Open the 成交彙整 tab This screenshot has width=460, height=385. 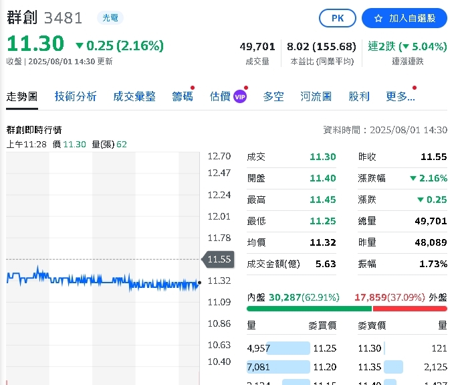pyautogui.click(x=134, y=96)
